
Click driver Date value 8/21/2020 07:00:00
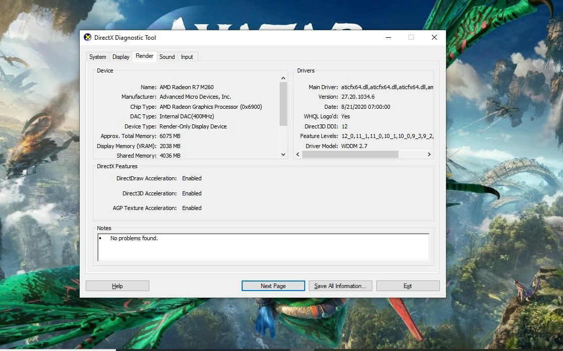coord(366,107)
